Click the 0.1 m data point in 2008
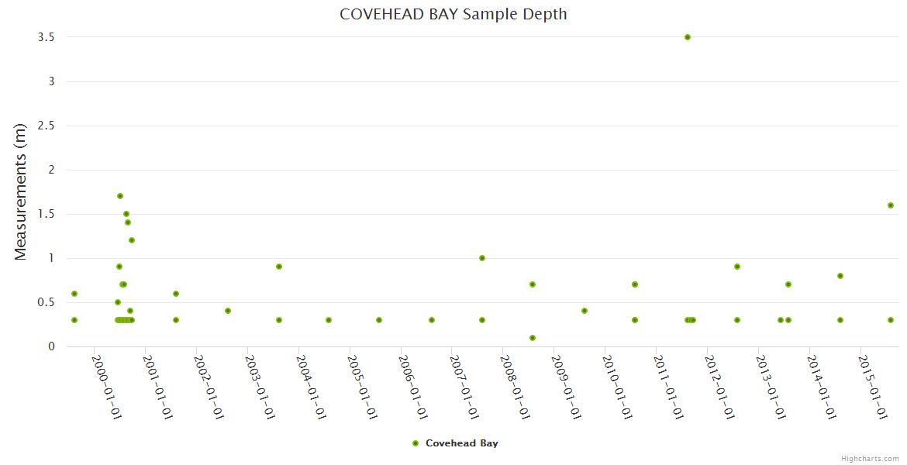This screenshot has width=907, height=465. pos(533,338)
